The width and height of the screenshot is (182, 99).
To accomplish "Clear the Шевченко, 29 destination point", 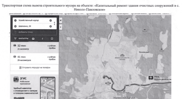I will click(x=51, y=26).
